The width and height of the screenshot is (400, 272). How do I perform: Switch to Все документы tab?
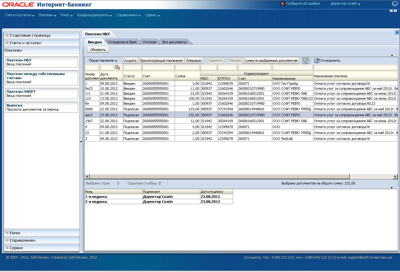click(x=175, y=42)
